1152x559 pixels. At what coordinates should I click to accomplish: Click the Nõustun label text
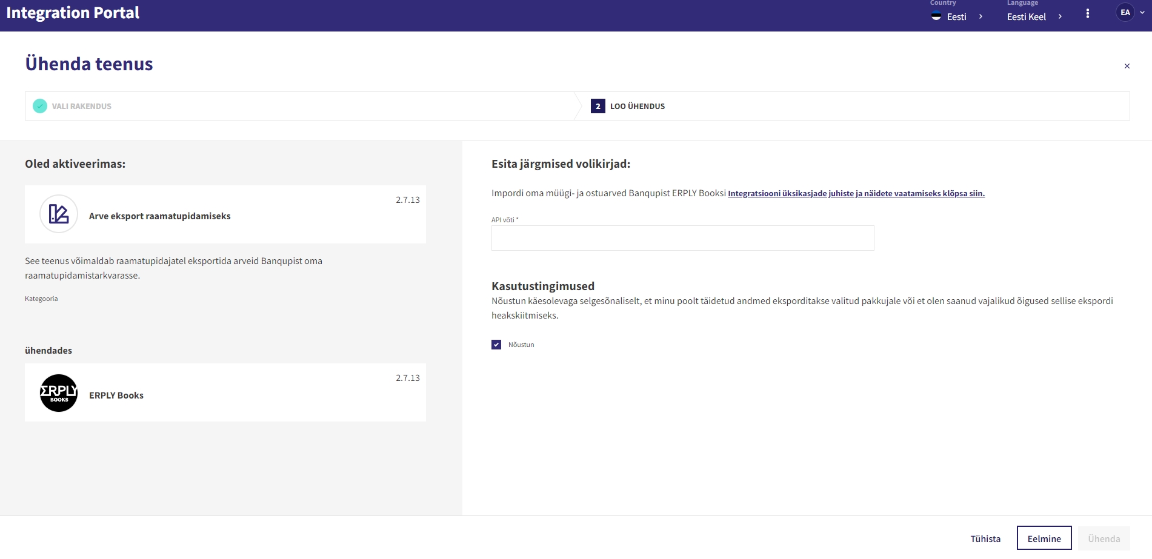(x=521, y=345)
